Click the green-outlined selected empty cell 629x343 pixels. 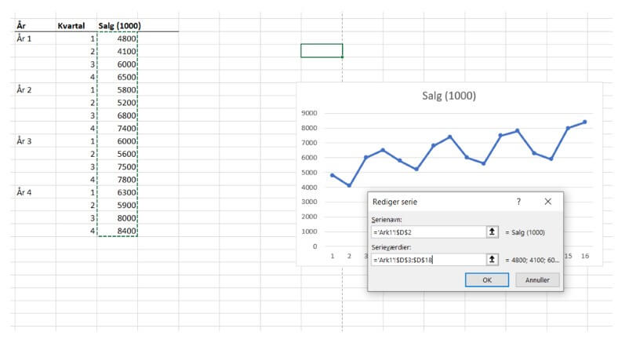click(322, 51)
